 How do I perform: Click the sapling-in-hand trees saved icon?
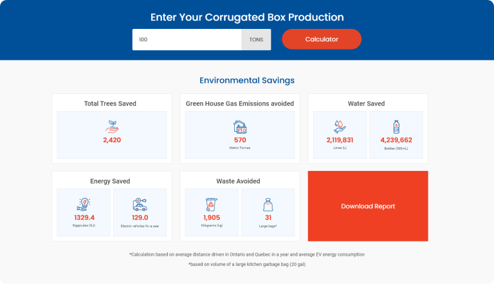[x=112, y=126]
